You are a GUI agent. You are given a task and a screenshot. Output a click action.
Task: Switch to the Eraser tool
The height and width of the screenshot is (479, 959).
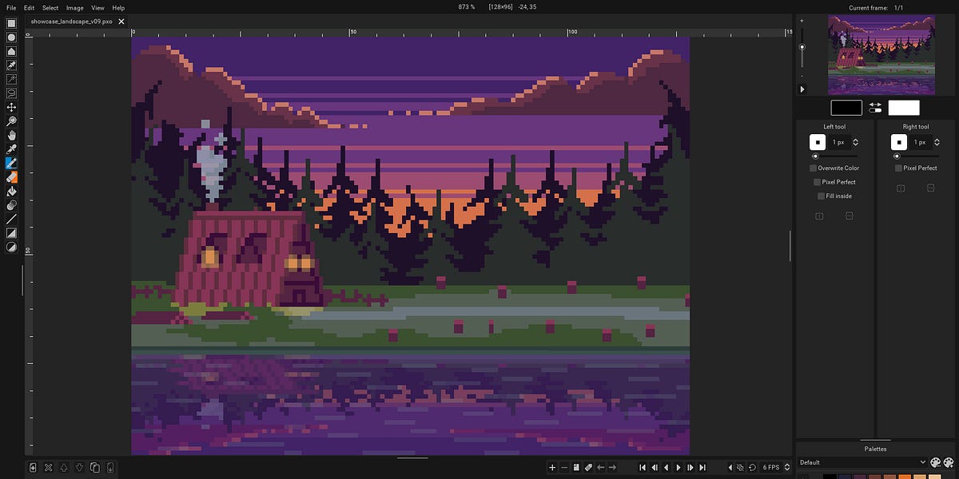(x=11, y=177)
